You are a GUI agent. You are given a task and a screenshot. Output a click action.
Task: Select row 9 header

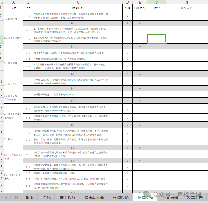coord(2,66)
